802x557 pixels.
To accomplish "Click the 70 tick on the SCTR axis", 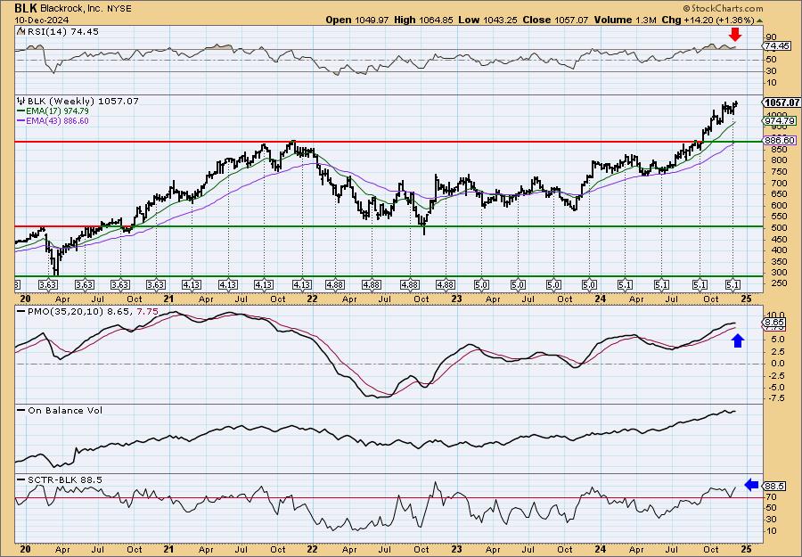I will pos(771,497).
